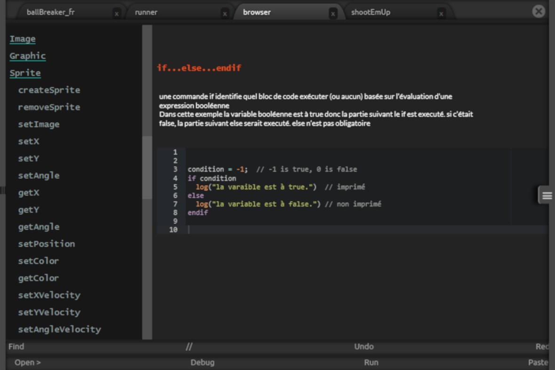The image size is (555, 370).
Task: Toggle comment with the // button
Action: pyautogui.click(x=189, y=346)
